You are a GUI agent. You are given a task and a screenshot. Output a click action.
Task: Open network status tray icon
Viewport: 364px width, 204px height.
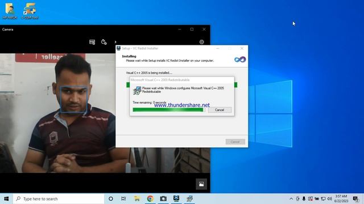tap(323, 199)
